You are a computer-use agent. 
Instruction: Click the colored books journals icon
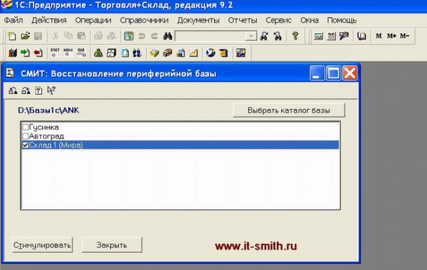coord(13,53)
